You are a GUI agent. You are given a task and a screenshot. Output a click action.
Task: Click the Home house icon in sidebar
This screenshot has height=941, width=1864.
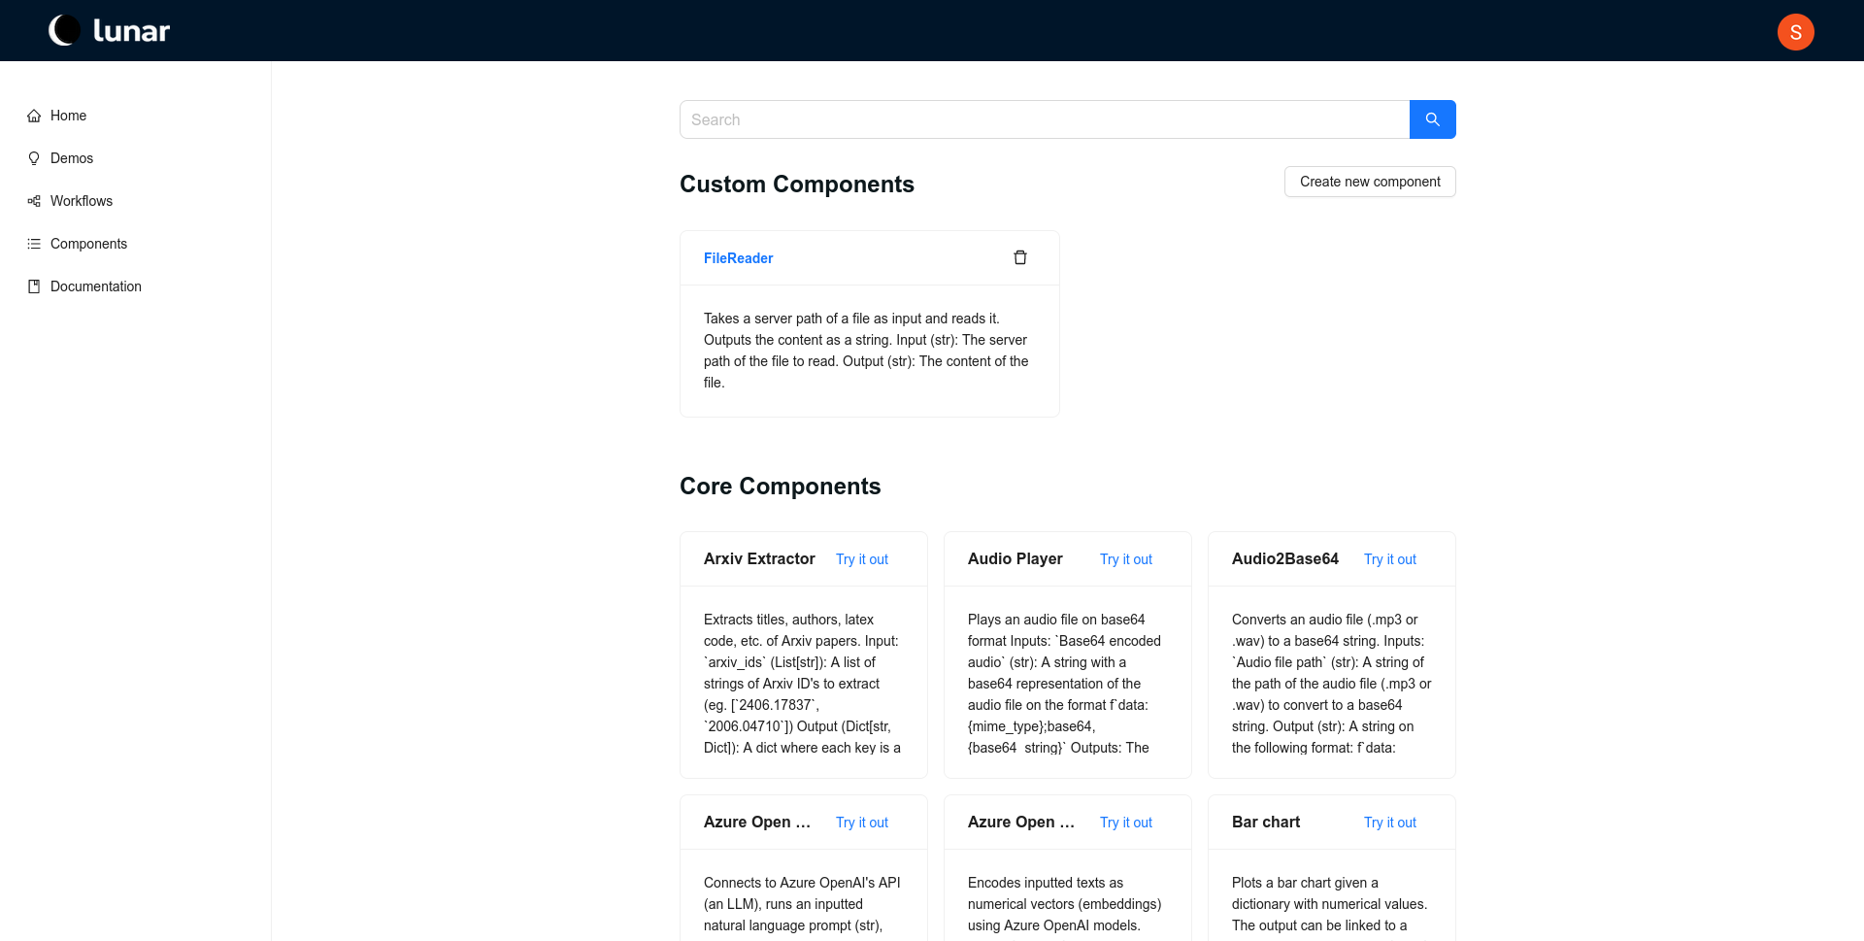click(x=34, y=116)
